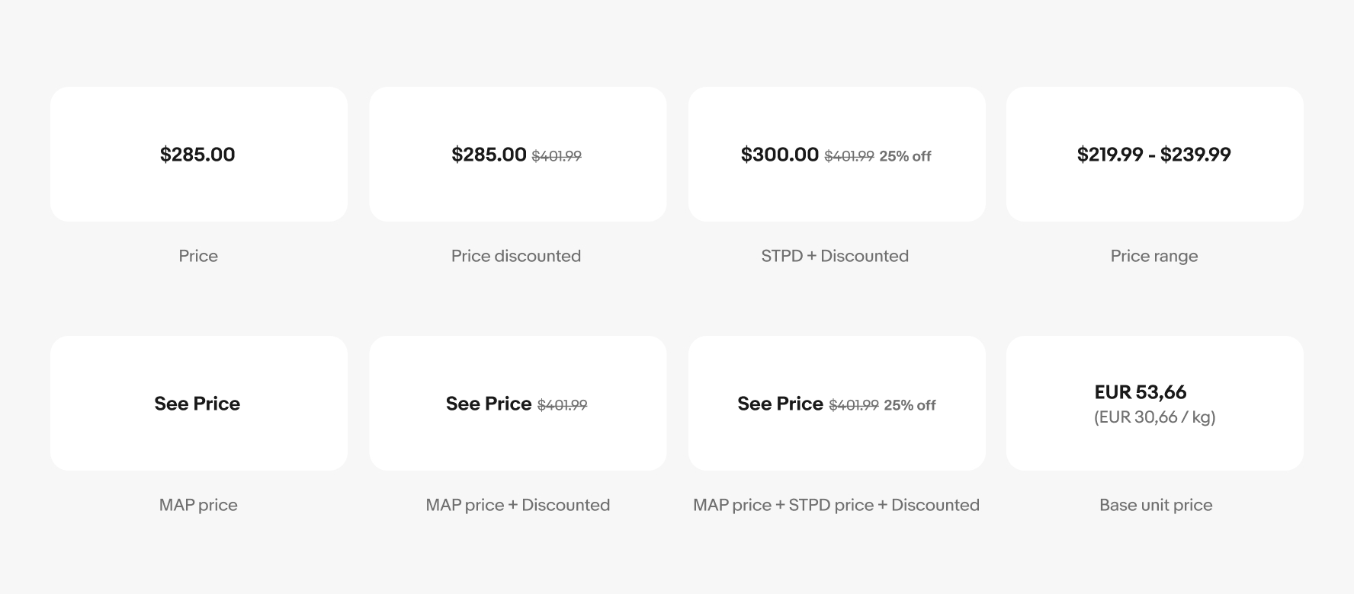Click the Price caption label
The width and height of the screenshot is (1354, 594).
click(198, 256)
